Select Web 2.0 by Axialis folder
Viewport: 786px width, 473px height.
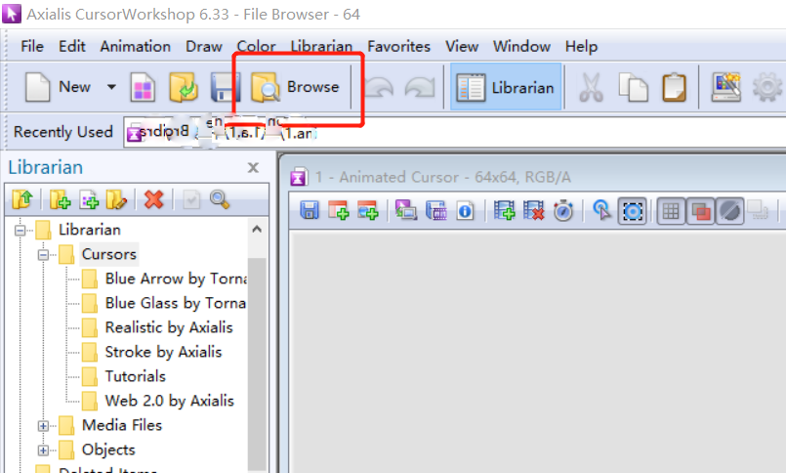click(x=170, y=401)
